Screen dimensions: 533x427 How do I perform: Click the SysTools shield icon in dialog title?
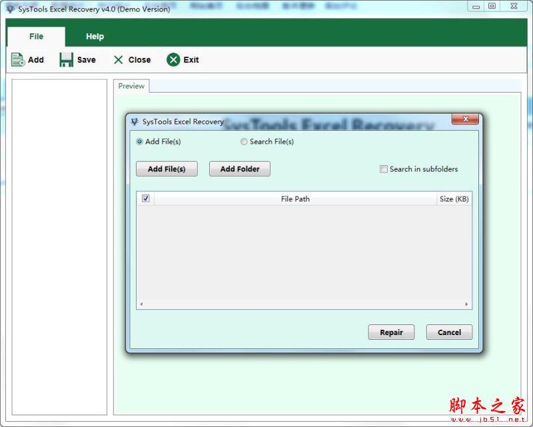(x=133, y=121)
